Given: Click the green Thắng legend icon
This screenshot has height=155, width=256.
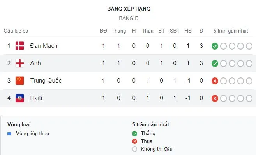Looking at the screenshot, I should (x=135, y=134).
